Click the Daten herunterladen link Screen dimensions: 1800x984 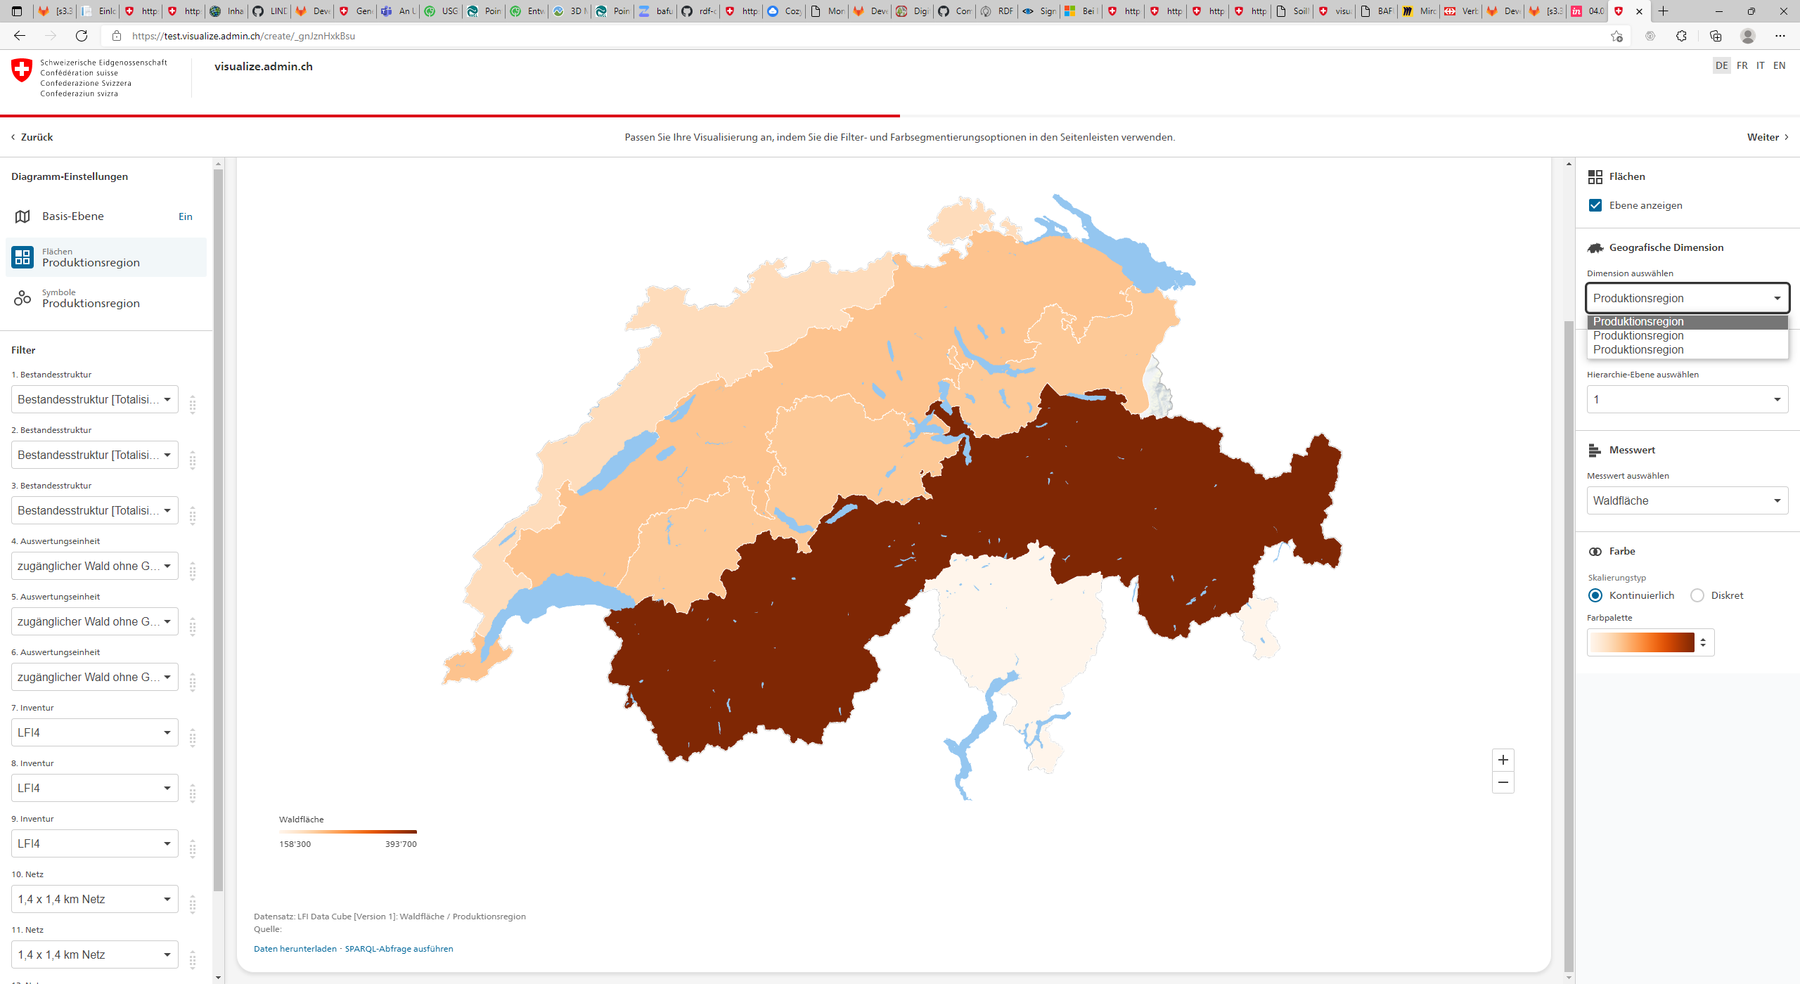tap(295, 948)
